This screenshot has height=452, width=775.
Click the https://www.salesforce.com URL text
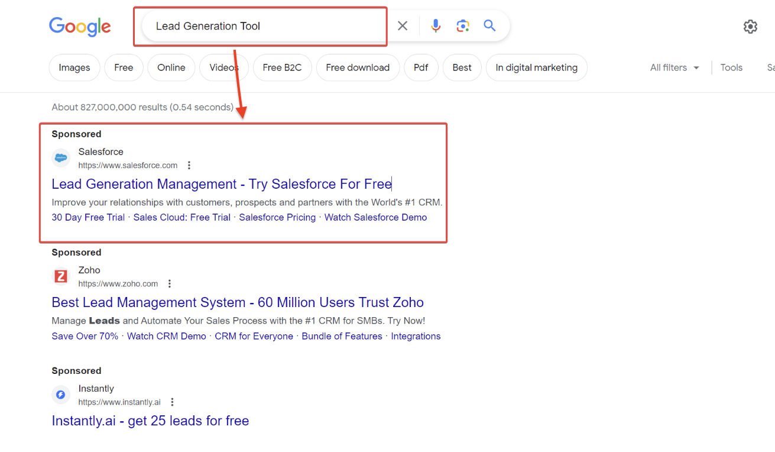128,166
